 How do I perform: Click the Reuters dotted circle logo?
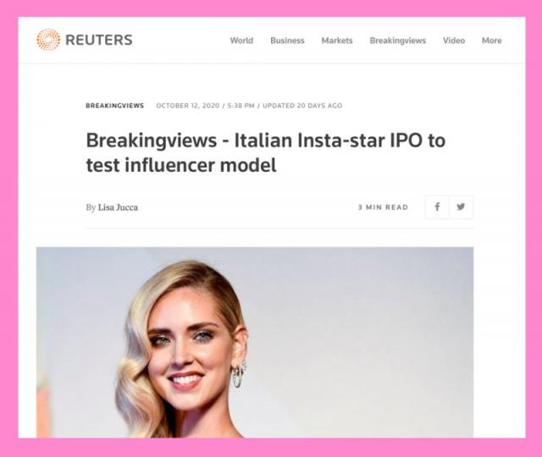pyautogui.click(x=48, y=40)
